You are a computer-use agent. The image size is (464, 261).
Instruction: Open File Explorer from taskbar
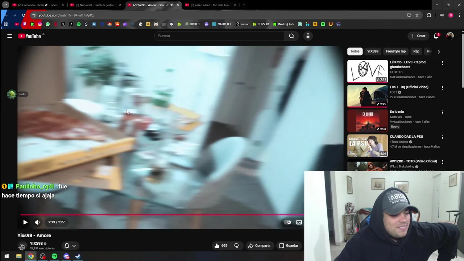point(19,256)
